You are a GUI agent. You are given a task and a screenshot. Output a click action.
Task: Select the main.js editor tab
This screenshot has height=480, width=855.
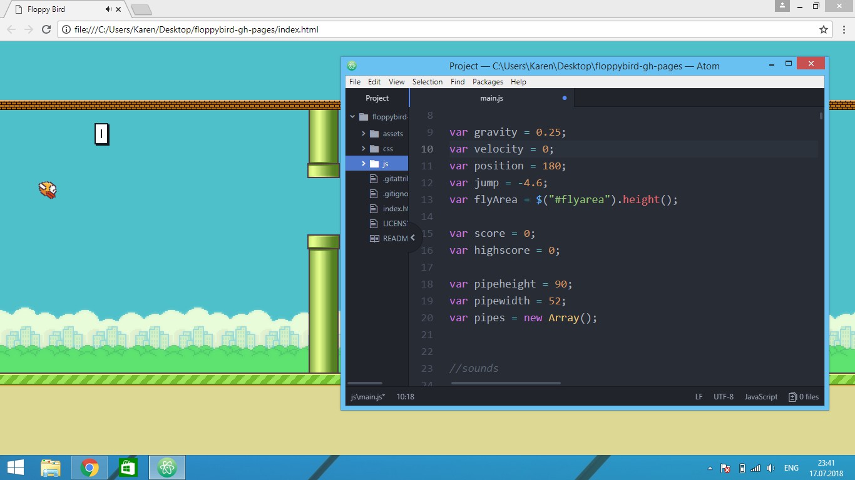point(491,98)
